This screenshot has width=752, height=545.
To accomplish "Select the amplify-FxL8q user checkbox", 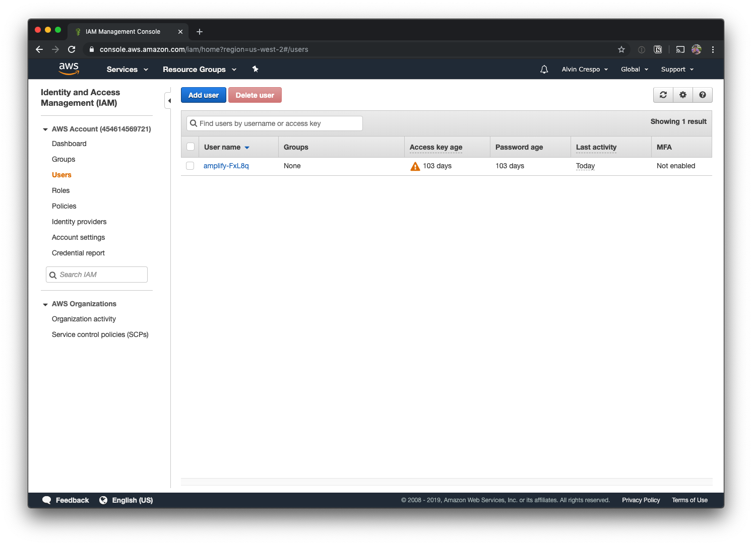I will click(x=190, y=166).
